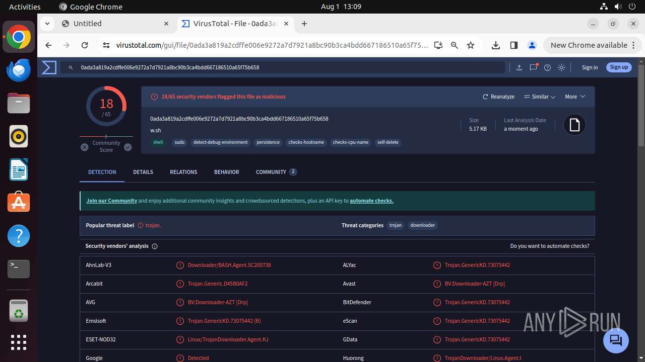Expand the More dropdown
Viewport: 645px width, 362px height.
575,97
